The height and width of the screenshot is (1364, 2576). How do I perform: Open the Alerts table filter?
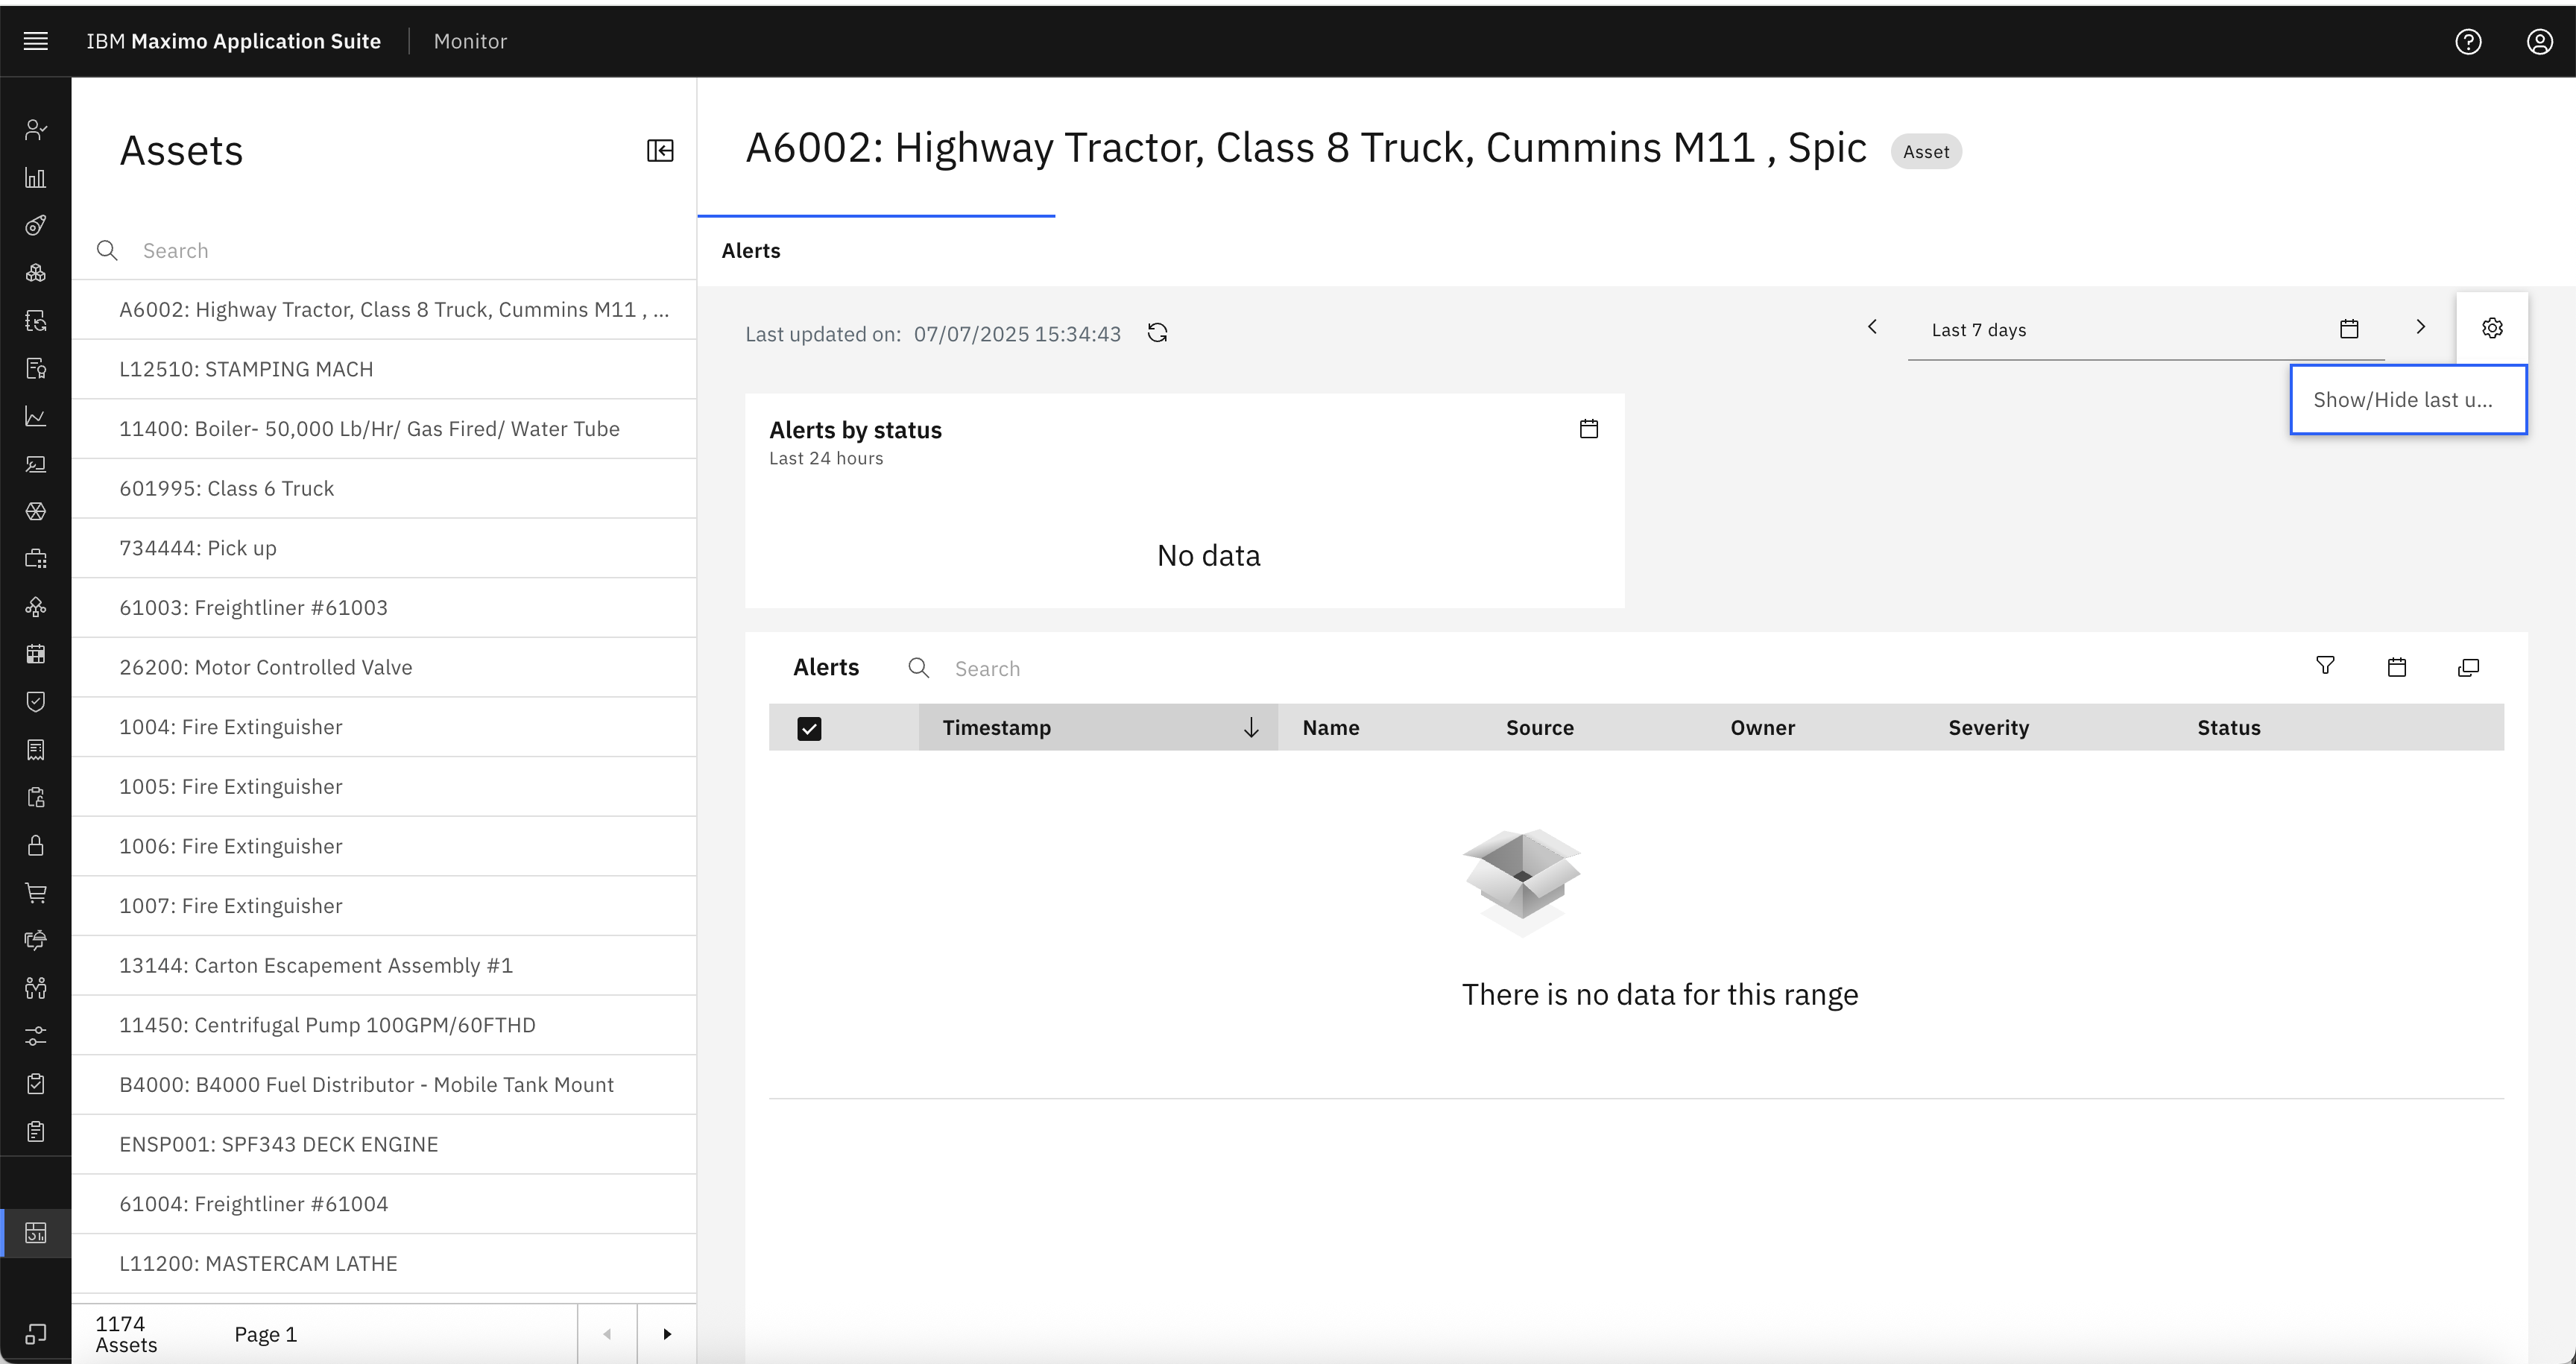click(x=2325, y=666)
